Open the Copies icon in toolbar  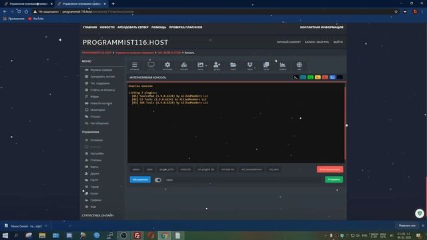pos(266,65)
